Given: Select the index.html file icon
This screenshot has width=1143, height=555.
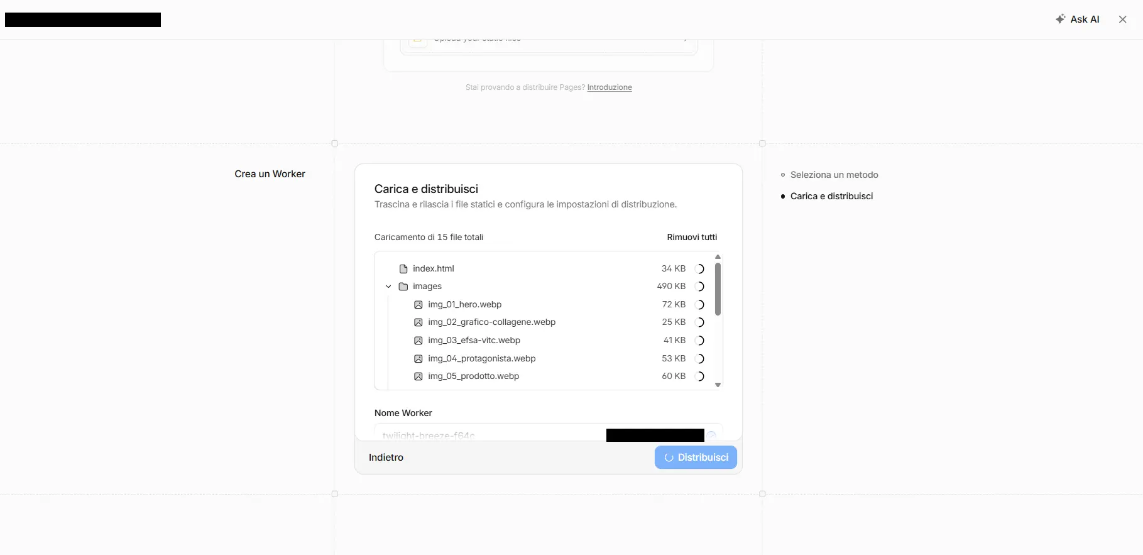Looking at the screenshot, I should (x=403, y=269).
